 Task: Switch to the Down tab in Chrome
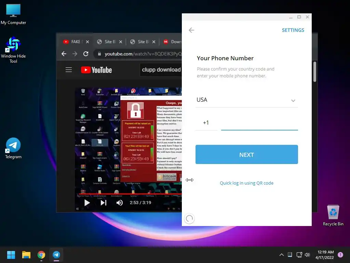(x=172, y=42)
